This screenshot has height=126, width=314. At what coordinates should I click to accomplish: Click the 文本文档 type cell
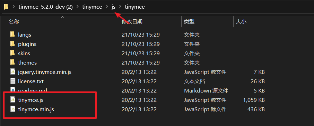pyautogui.click(x=194, y=81)
